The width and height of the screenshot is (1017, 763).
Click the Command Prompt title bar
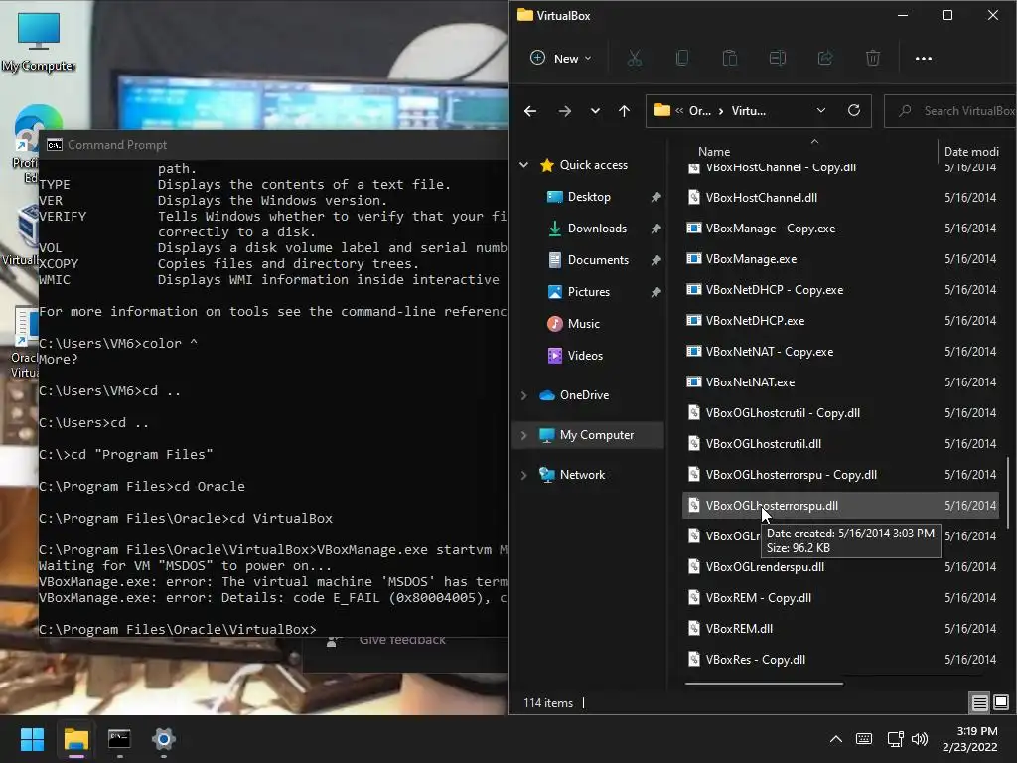pyautogui.click(x=274, y=145)
